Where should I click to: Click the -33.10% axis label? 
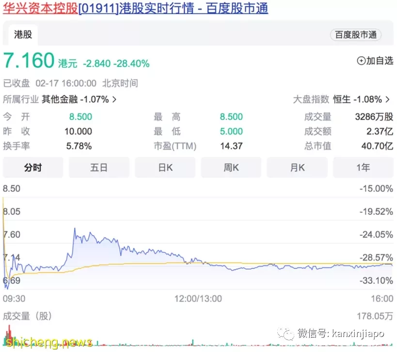point(376,280)
